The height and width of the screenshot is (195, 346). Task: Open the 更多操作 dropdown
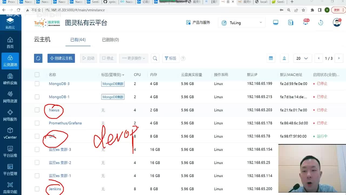(134, 58)
